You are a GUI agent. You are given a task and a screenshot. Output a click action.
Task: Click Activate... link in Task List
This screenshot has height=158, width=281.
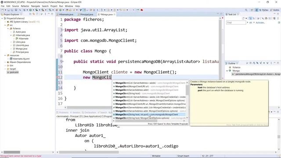pyautogui.click(x=260, y=22)
